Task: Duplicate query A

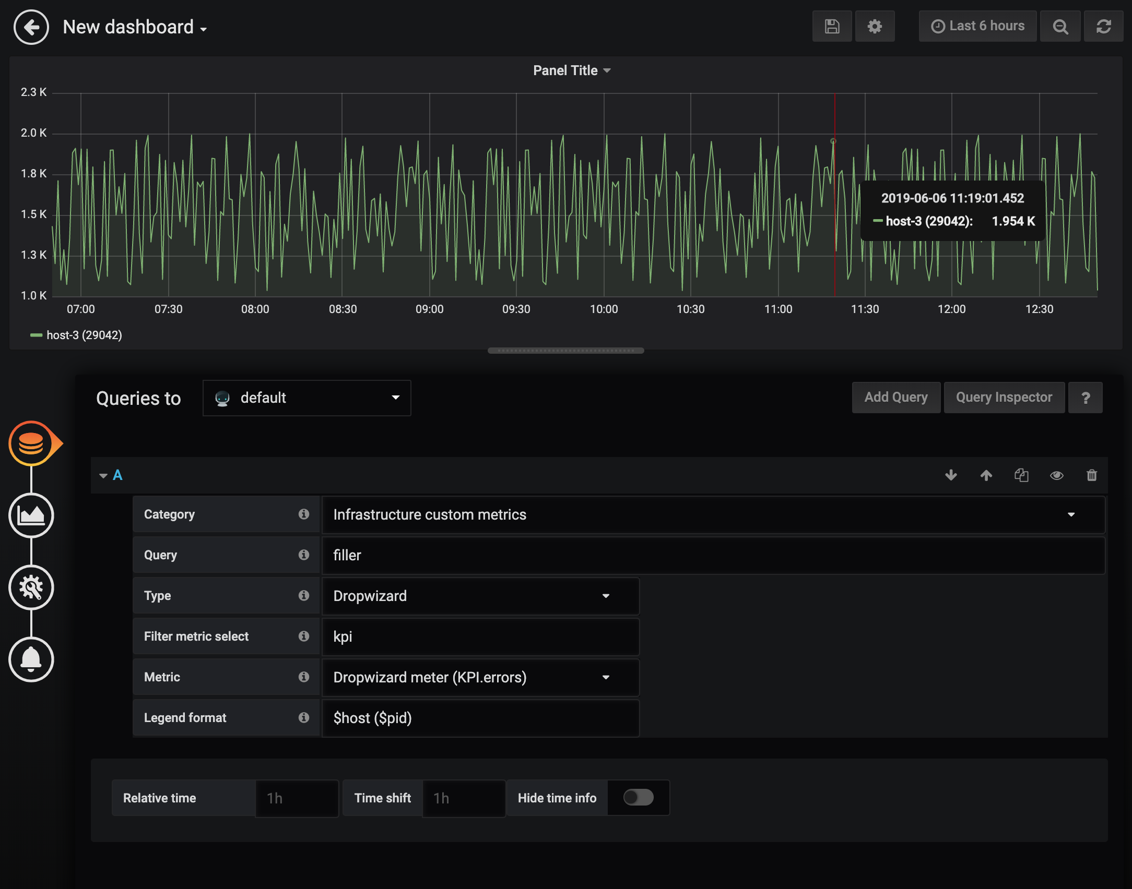Action: click(x=1021, y=475)
